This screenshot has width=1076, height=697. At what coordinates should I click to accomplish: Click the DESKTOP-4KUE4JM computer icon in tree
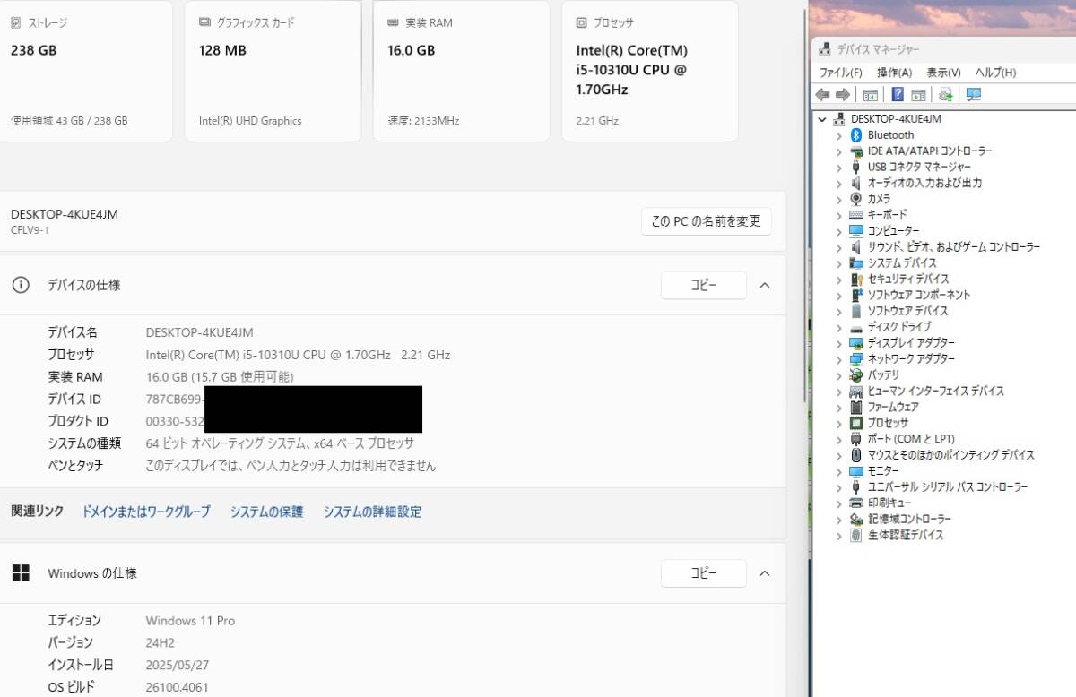pyautogui.click(x=839, y=118)
